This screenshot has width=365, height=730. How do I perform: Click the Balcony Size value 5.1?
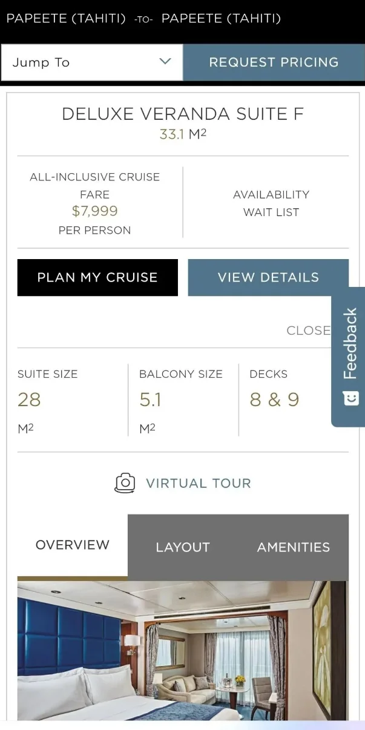point(150,400)
